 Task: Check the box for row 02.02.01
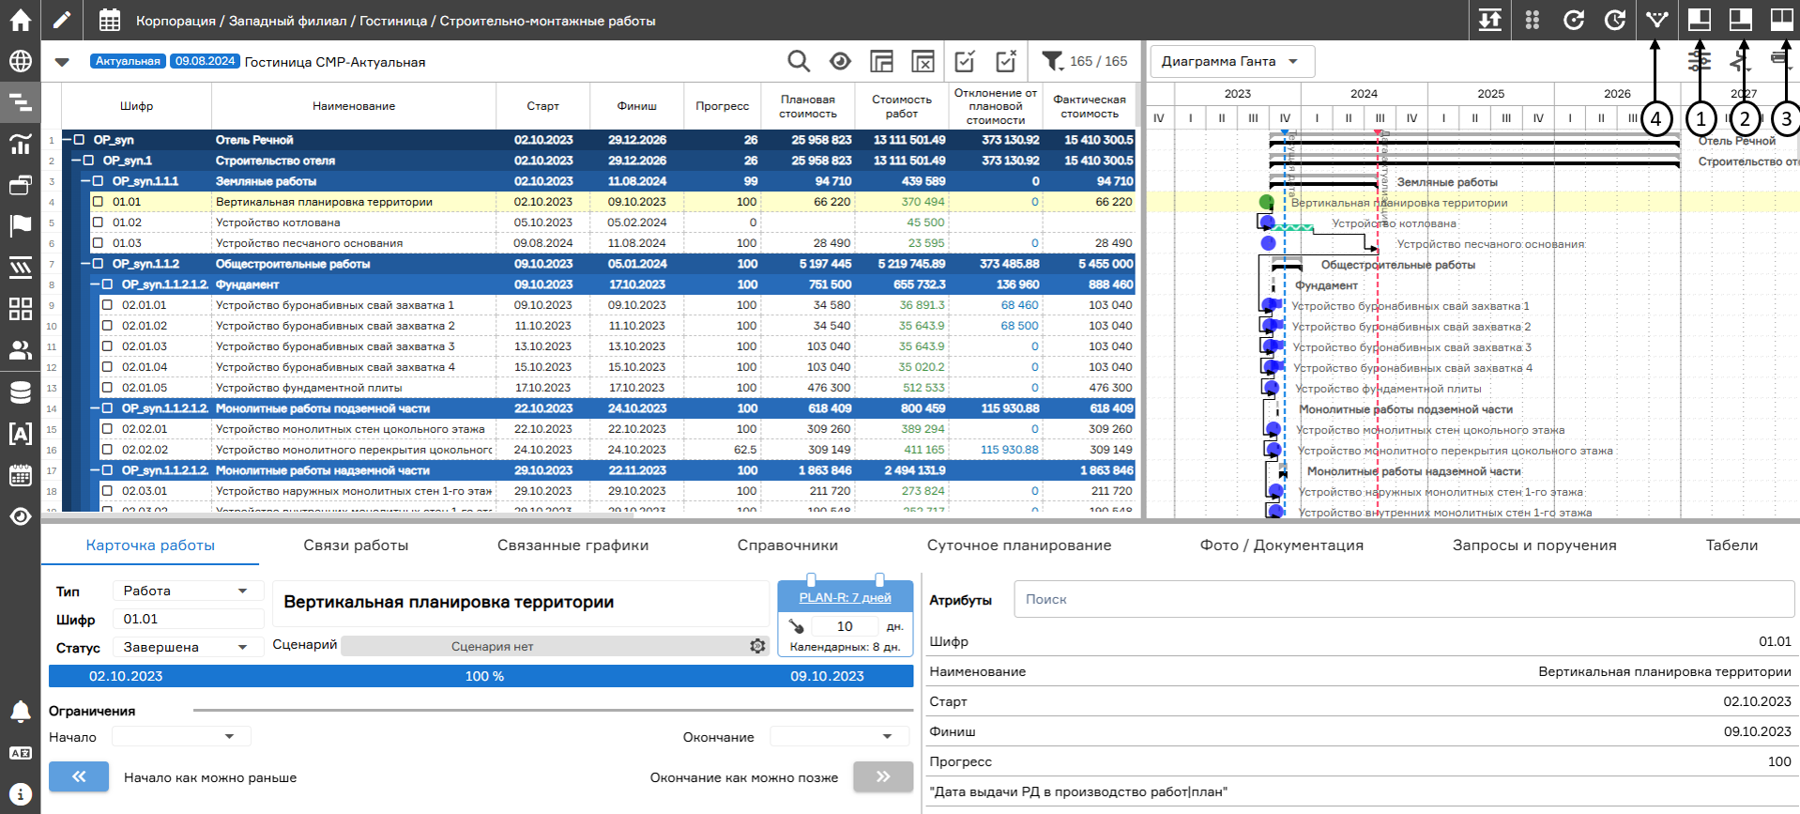click(107, 429)
